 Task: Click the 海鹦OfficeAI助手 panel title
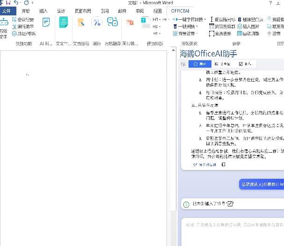pos(208,54)
